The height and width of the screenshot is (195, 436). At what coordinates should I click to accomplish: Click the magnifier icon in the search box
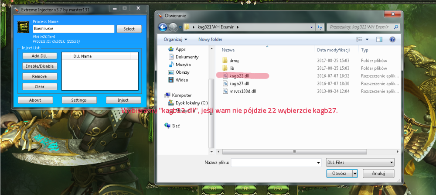coord(396,27)
